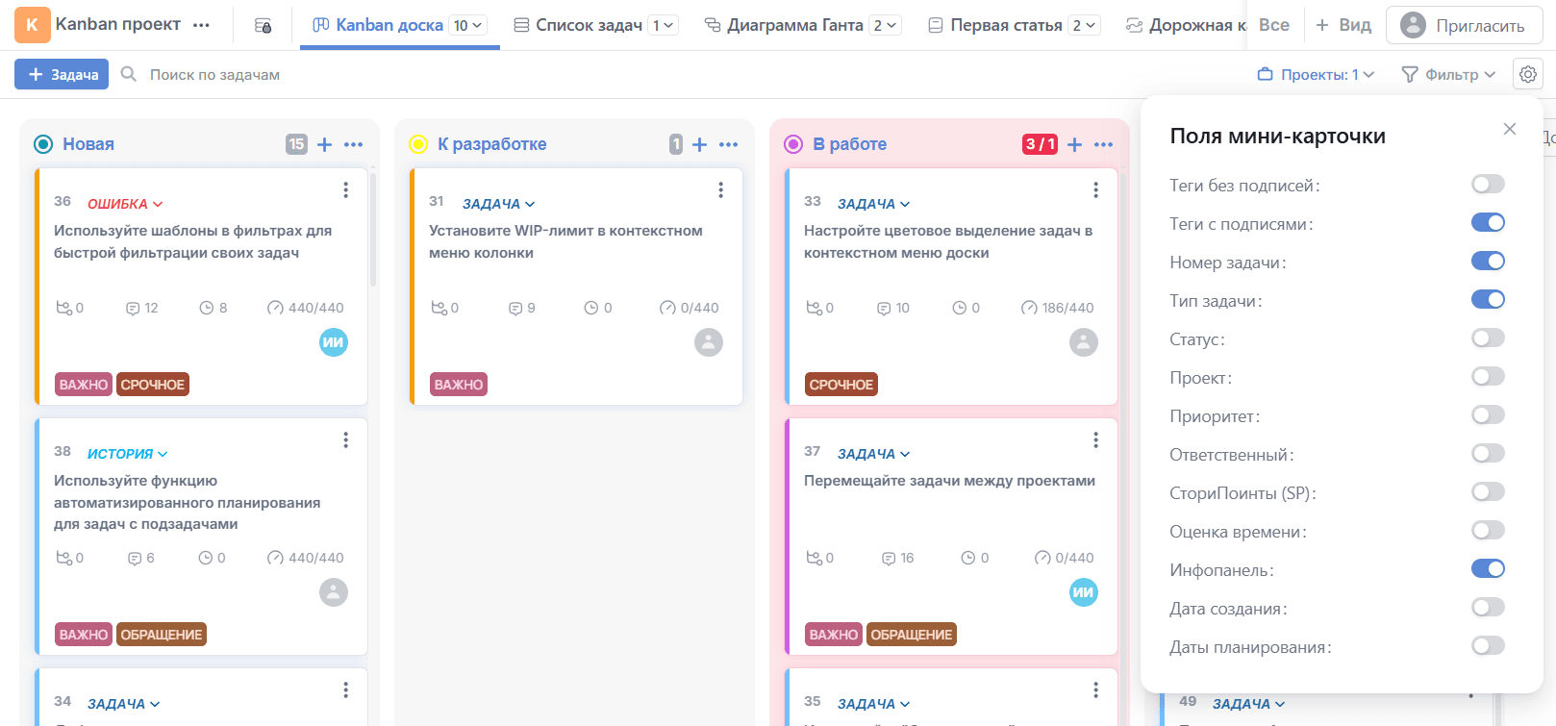Disable the Номер задачи toggle
This screenshot has width=1556, height=726.
(x=1487, y=262)
